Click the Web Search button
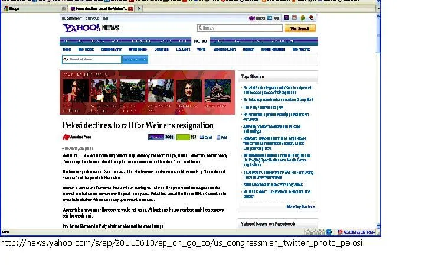This screenshot has height=266, width=425. point(299,28)
